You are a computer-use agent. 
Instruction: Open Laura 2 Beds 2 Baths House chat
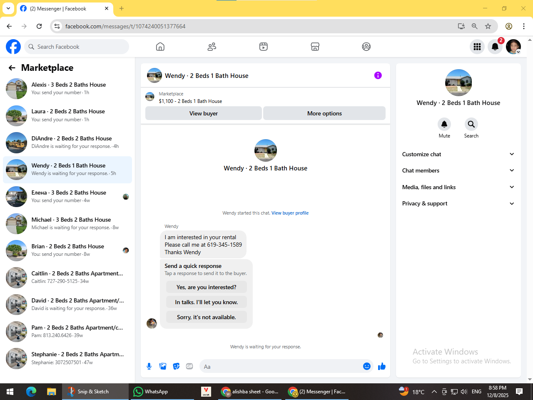pos(67,115)
